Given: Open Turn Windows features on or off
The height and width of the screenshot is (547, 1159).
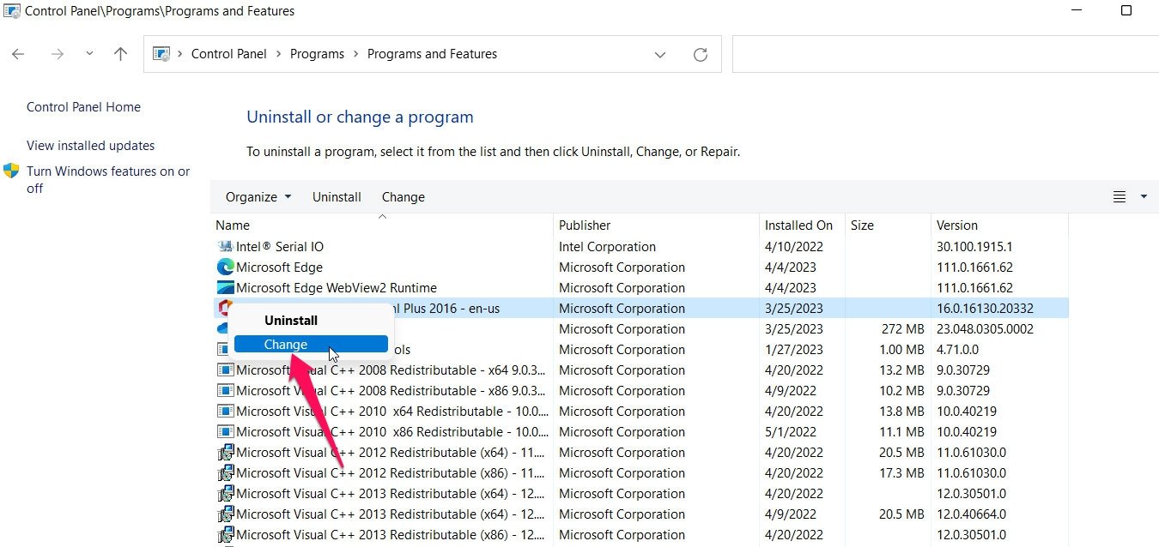Looking at the screenshot, I should coord(108,179).
